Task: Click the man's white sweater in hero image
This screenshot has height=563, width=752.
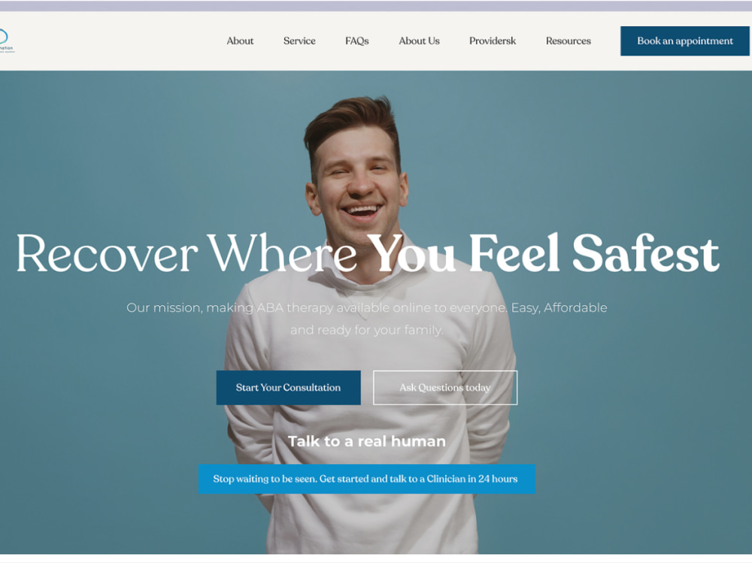Action: point(369,417)
